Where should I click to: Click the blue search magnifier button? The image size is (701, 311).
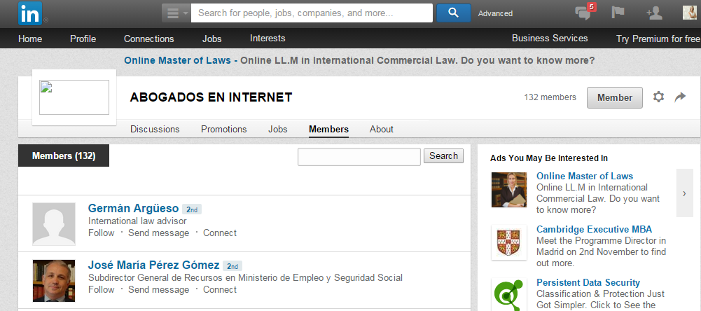tap(453, 13)
